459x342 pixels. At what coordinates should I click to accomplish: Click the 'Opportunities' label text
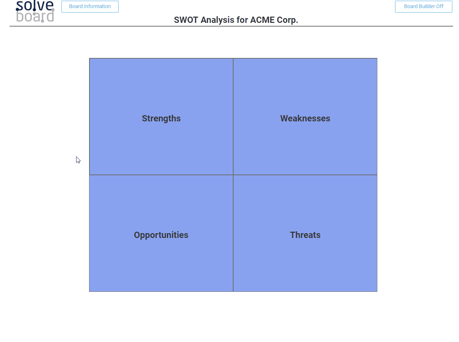click(x=161, y=235)
